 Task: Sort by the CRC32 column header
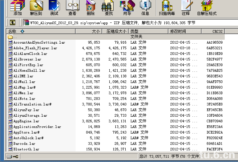213,31
